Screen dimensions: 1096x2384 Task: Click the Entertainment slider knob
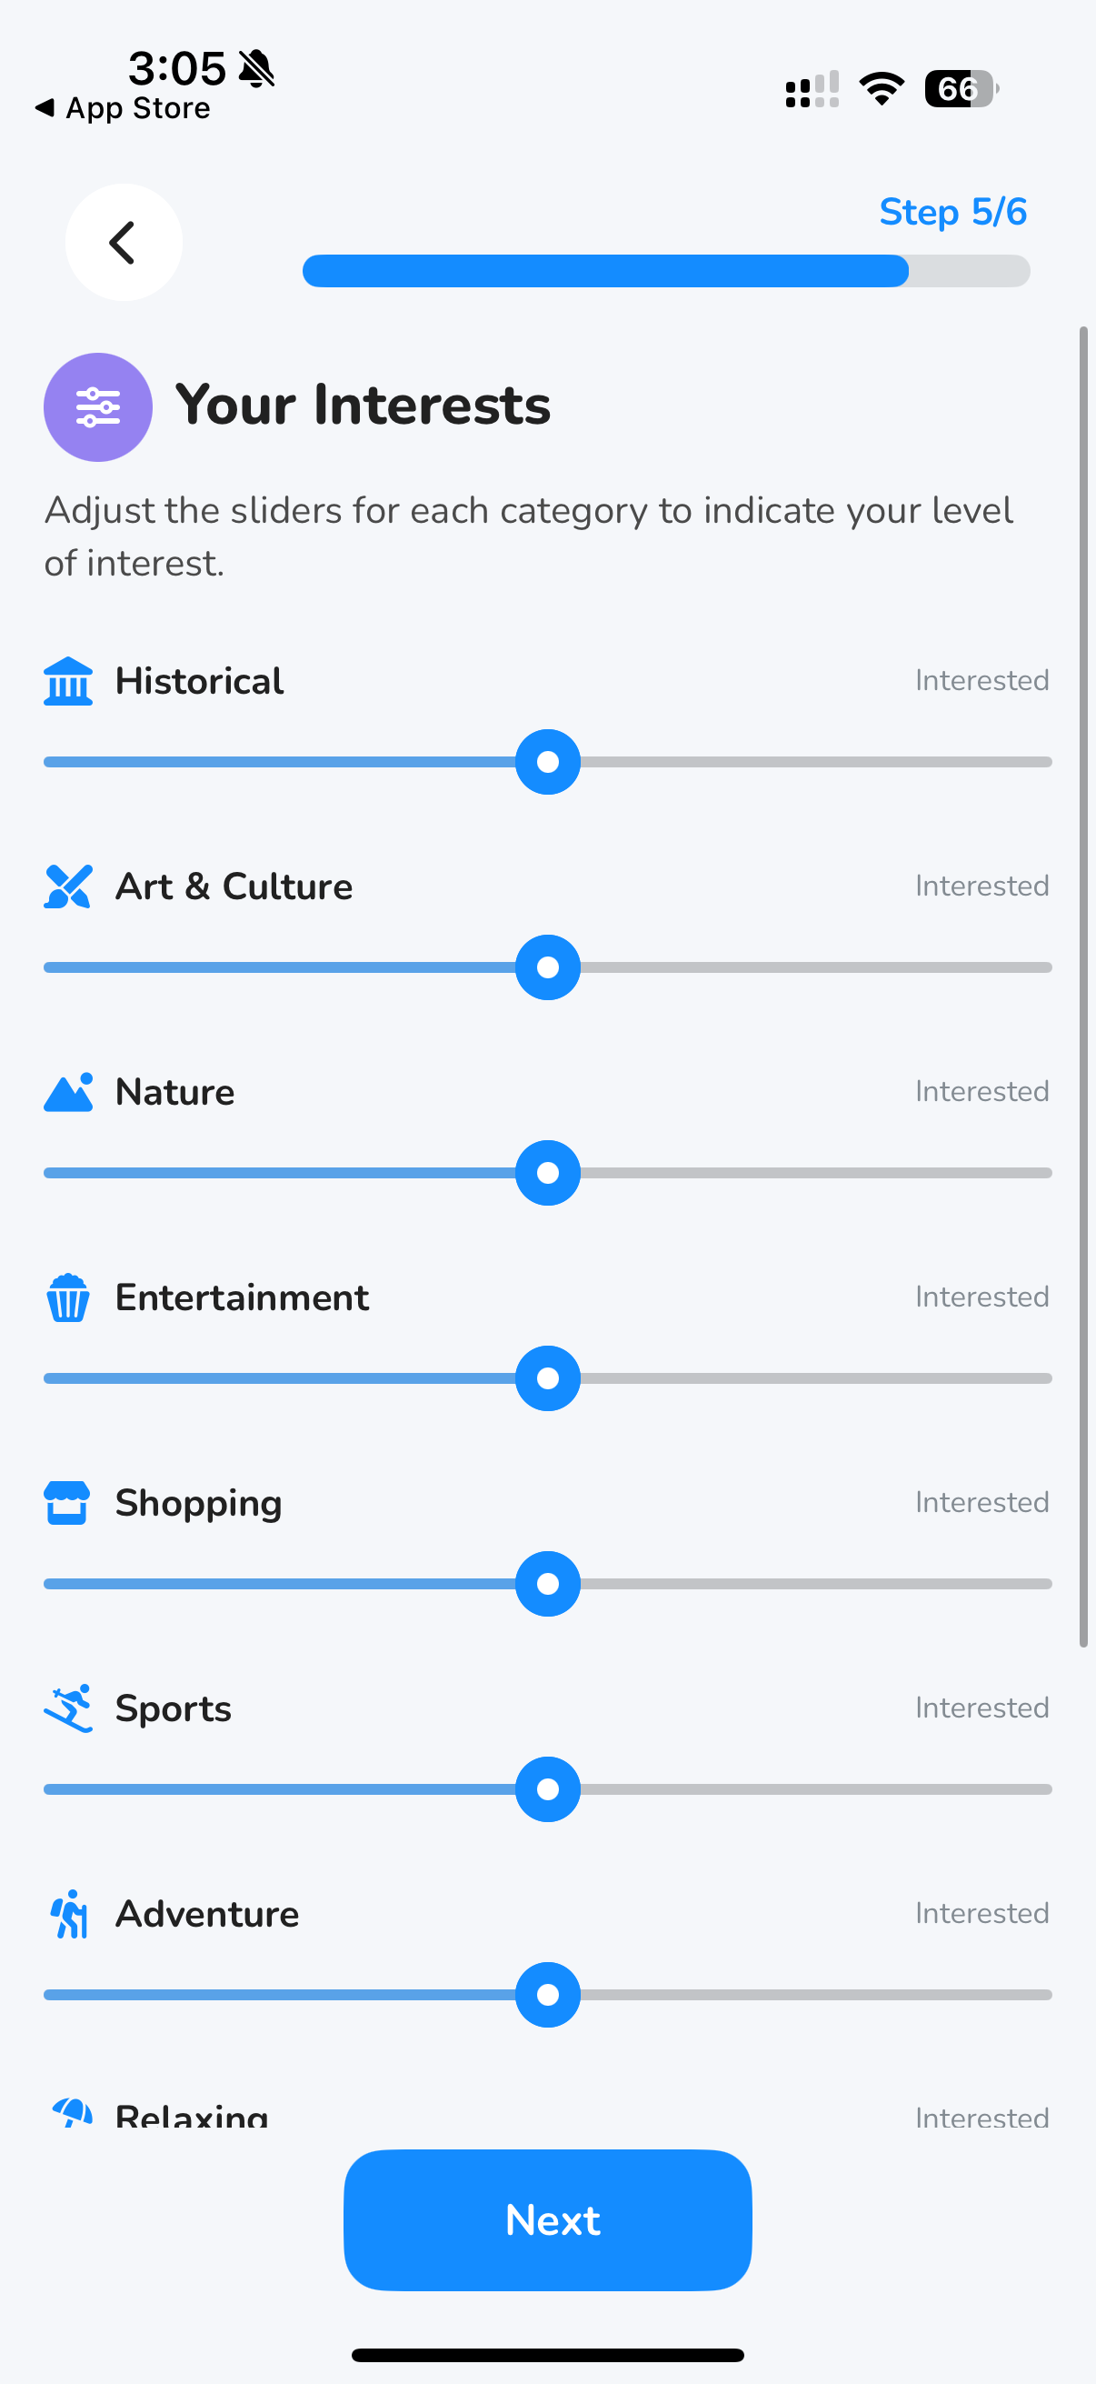547,1378
